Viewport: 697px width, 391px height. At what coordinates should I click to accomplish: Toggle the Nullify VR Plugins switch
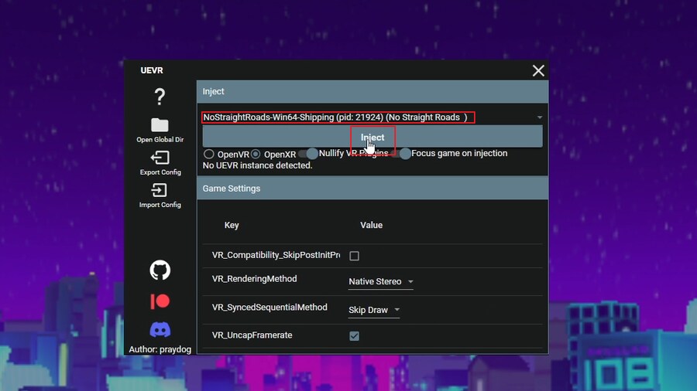click(307, 154)
